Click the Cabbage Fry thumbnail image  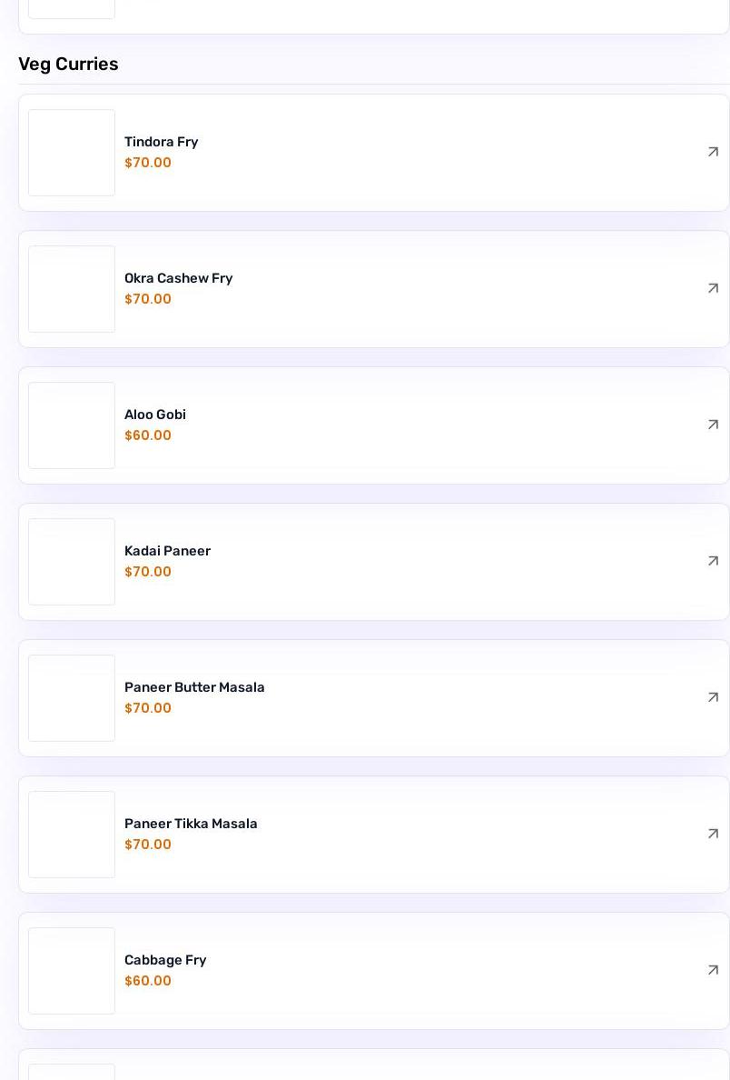[x=72, y=971]
